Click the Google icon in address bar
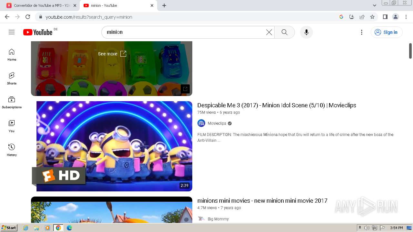Image resolution: width=413 pixels, height=232 pixels. coord(341,17)
